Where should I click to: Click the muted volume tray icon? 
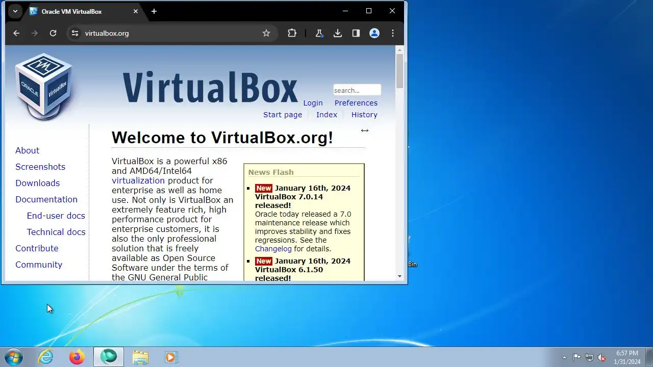click(602, 357)
